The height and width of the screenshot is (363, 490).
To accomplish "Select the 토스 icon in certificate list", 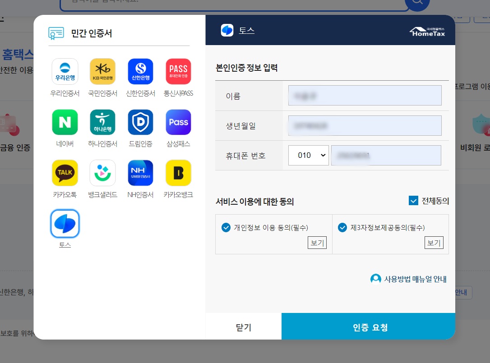I will [x=65, y=224].
